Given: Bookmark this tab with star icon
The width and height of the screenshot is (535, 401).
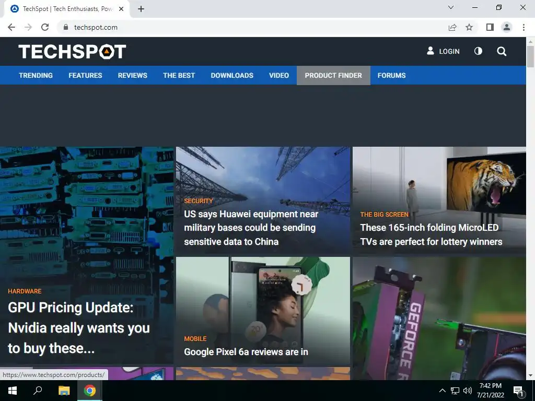Looking at the screenshot, I should point(470,27).
